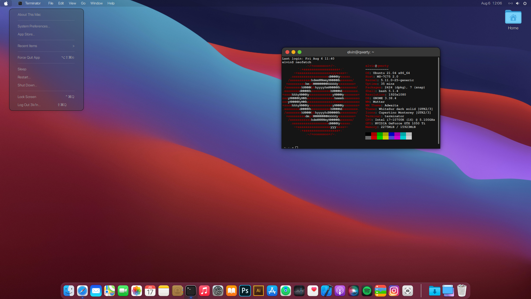Screen dimensions: 531x299
Task: Open the Go menu
Action: 83,3
